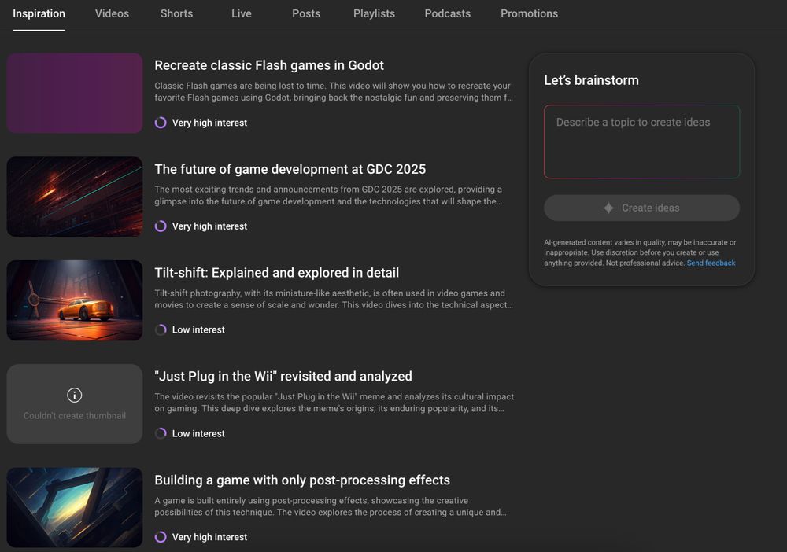Screen dimensions: 787x552
Task: Click the 'Couldn't create thumbnail' placeholder
Action: [x=75, y=404]
